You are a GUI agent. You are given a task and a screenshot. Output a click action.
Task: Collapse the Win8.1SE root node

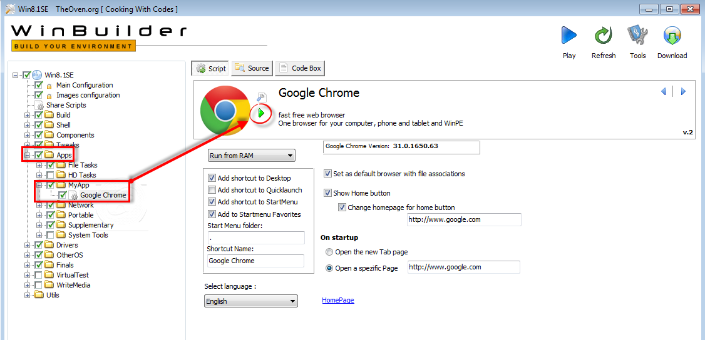click(16, 76)
